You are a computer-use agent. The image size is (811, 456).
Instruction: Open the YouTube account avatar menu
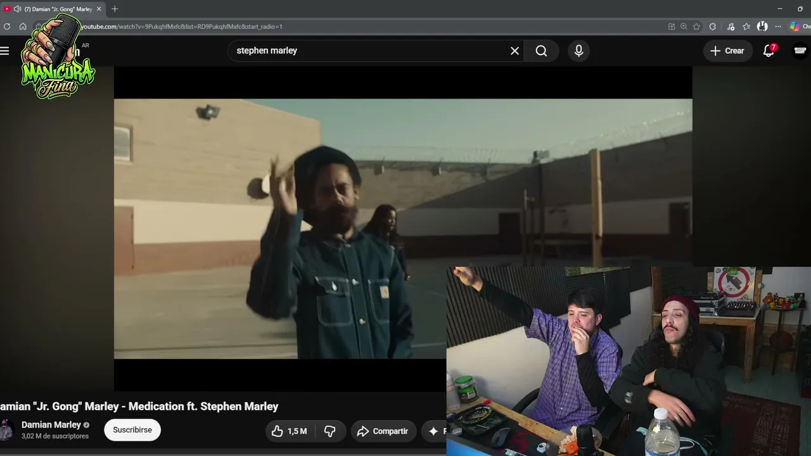click(800, 51)
